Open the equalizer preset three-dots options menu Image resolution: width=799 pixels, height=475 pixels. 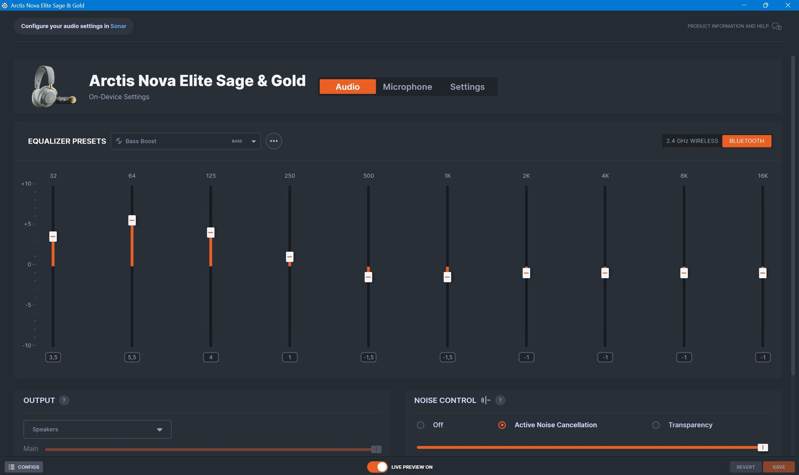pyautogui.click(x=273, y=141)
